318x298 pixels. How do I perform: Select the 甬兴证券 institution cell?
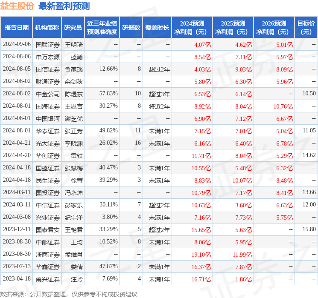click(48, 279)
